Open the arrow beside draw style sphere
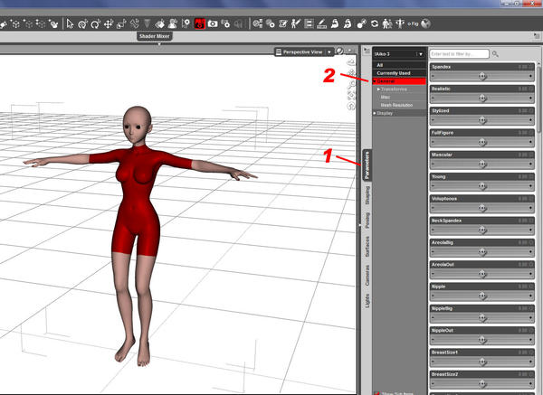Screen dimensions: 543x395 [349, 52]
